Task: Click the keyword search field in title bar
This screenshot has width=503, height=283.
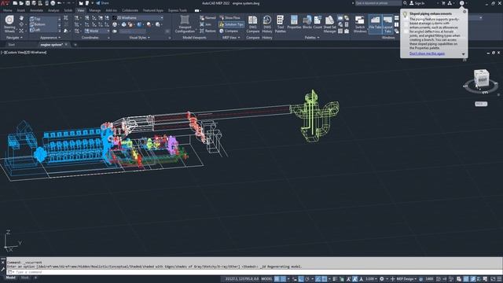Action: [x=378, y=3]
